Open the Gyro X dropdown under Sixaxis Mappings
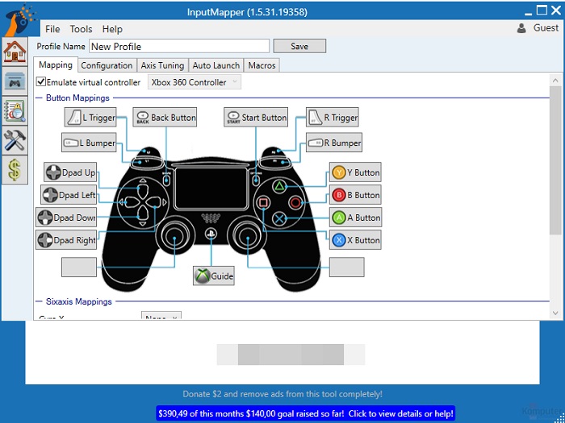Screen dimensions: 565x423 (161, 317)
